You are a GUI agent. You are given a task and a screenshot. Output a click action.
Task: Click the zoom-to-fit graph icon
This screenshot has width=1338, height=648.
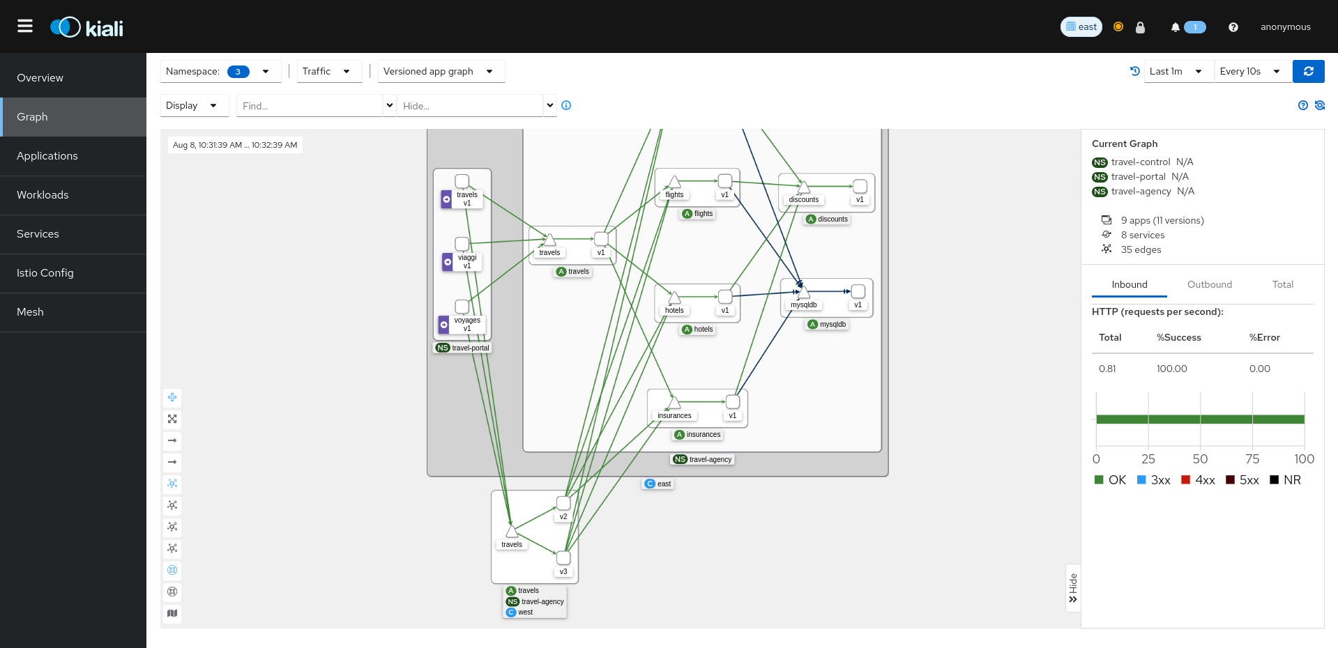[x=172, y=419]
